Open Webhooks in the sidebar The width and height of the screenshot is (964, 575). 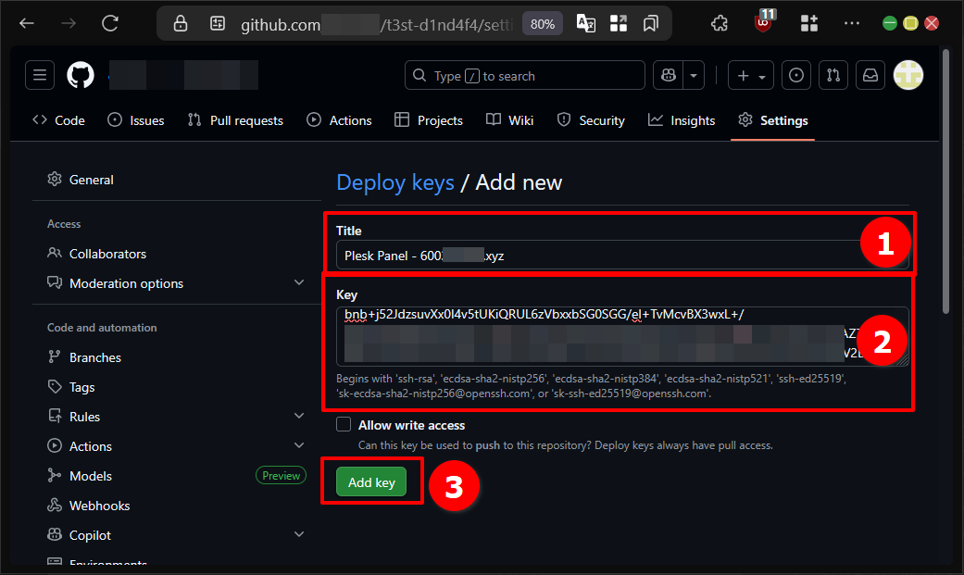click(99, 506)
